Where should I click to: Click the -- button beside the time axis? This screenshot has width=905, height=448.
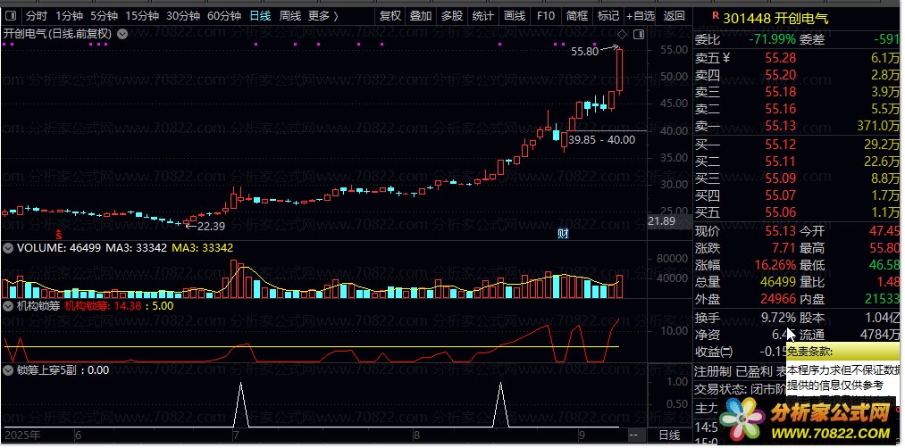(633, 435)
